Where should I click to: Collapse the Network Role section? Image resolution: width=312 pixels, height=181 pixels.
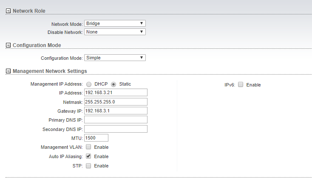pos(8,11)
